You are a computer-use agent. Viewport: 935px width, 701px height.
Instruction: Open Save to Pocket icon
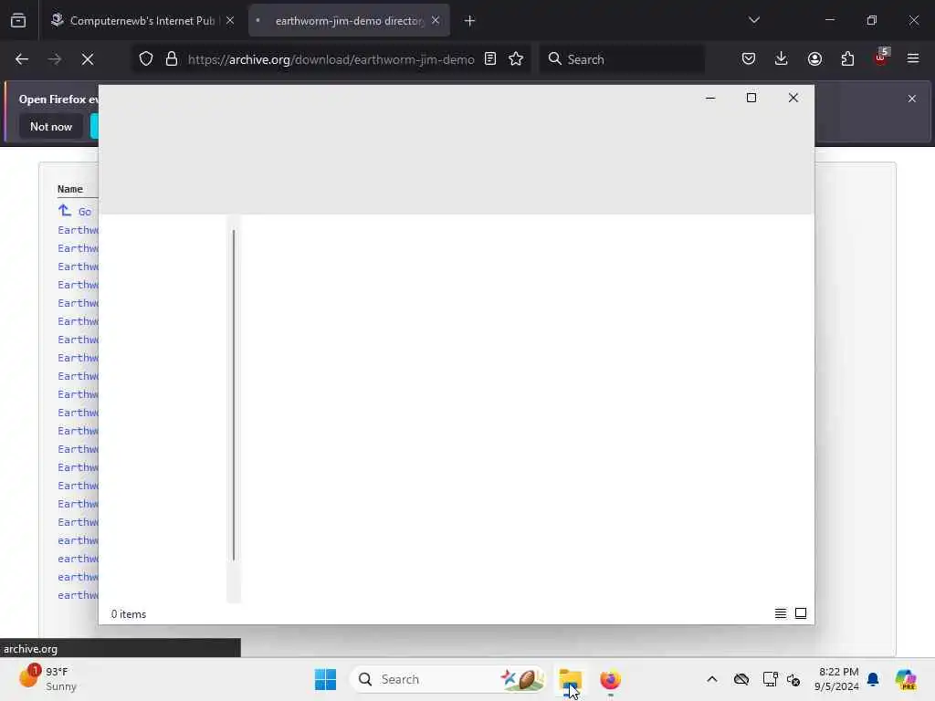(x=749, y=59)
